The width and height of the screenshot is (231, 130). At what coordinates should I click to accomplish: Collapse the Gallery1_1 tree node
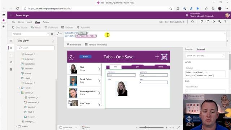coord(19,93)
